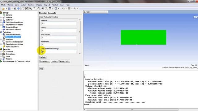This screenshot has height=111, width=198.
Task: Expand the Models tree node
Action: point(1,17)
